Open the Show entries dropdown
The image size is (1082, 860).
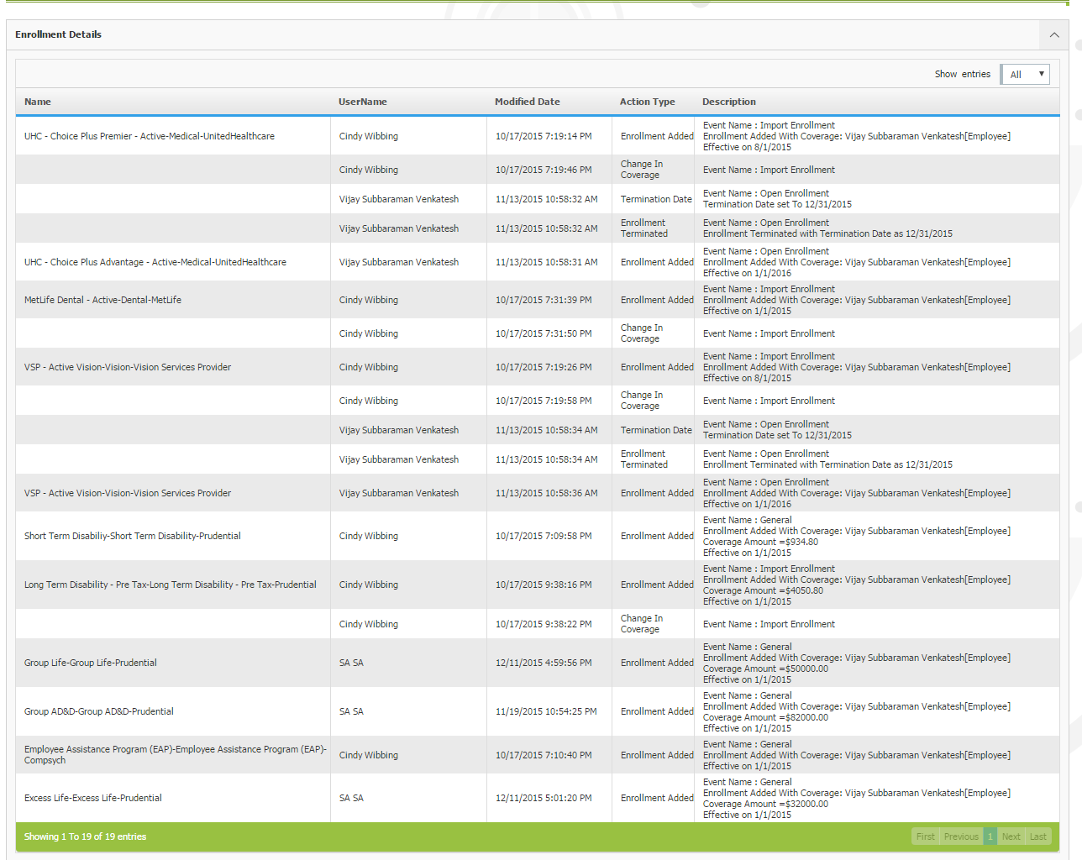pyautogui.click(x=1026, y=74)
